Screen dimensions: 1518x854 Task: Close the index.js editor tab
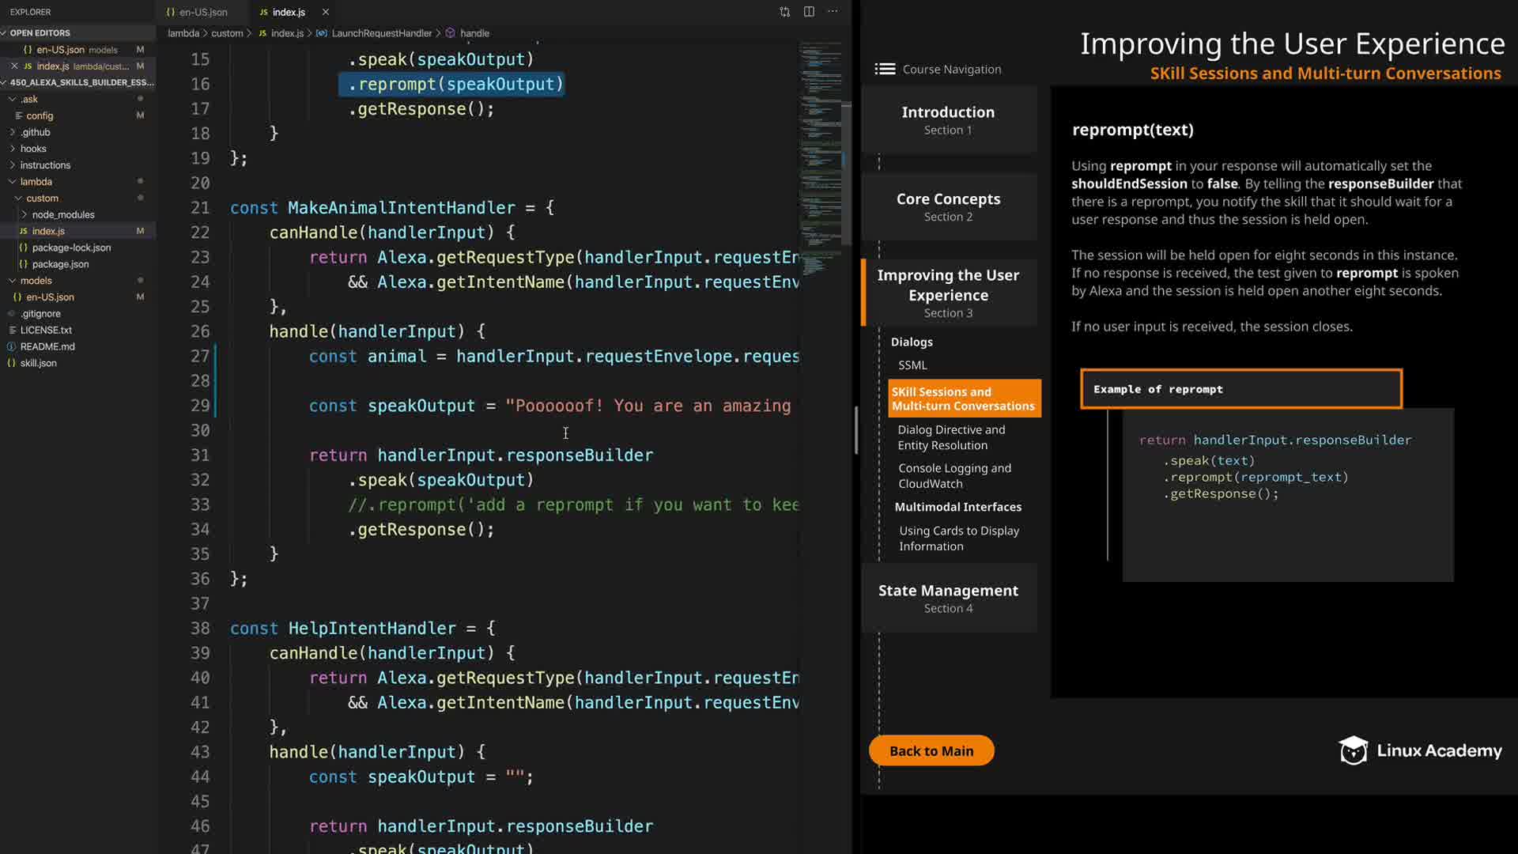click(325, 12)
